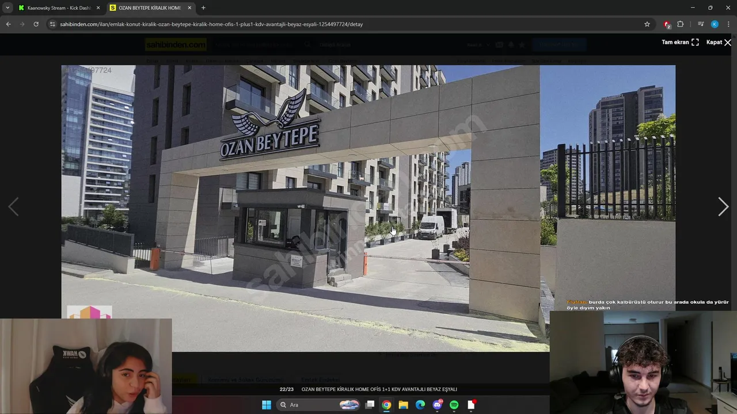Open Spotify from the taskbar
Screen dimensions: 737x414
click(454, 405)
